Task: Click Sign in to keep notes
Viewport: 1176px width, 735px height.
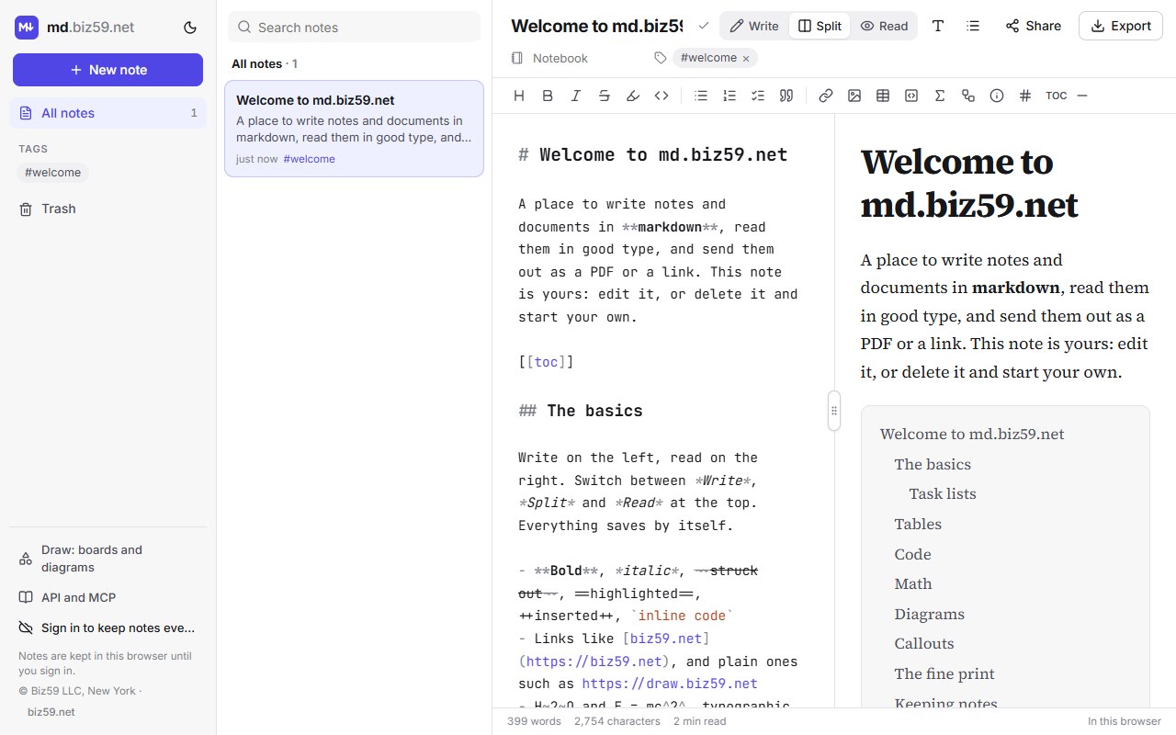Action: (x=107, y=628)
